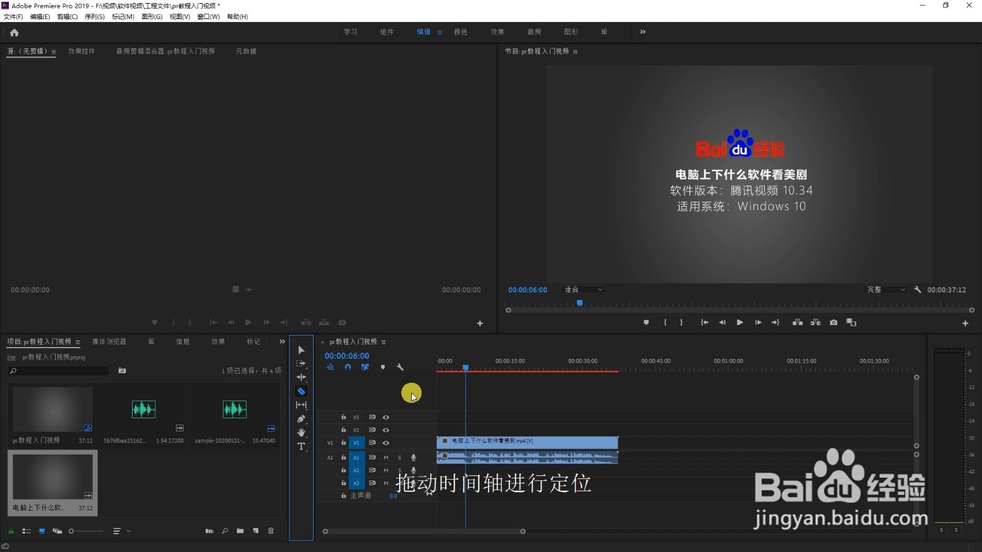This screenshot has width=982, height=552.
Task: Select the Slip tool
Action: pos(301,405)
